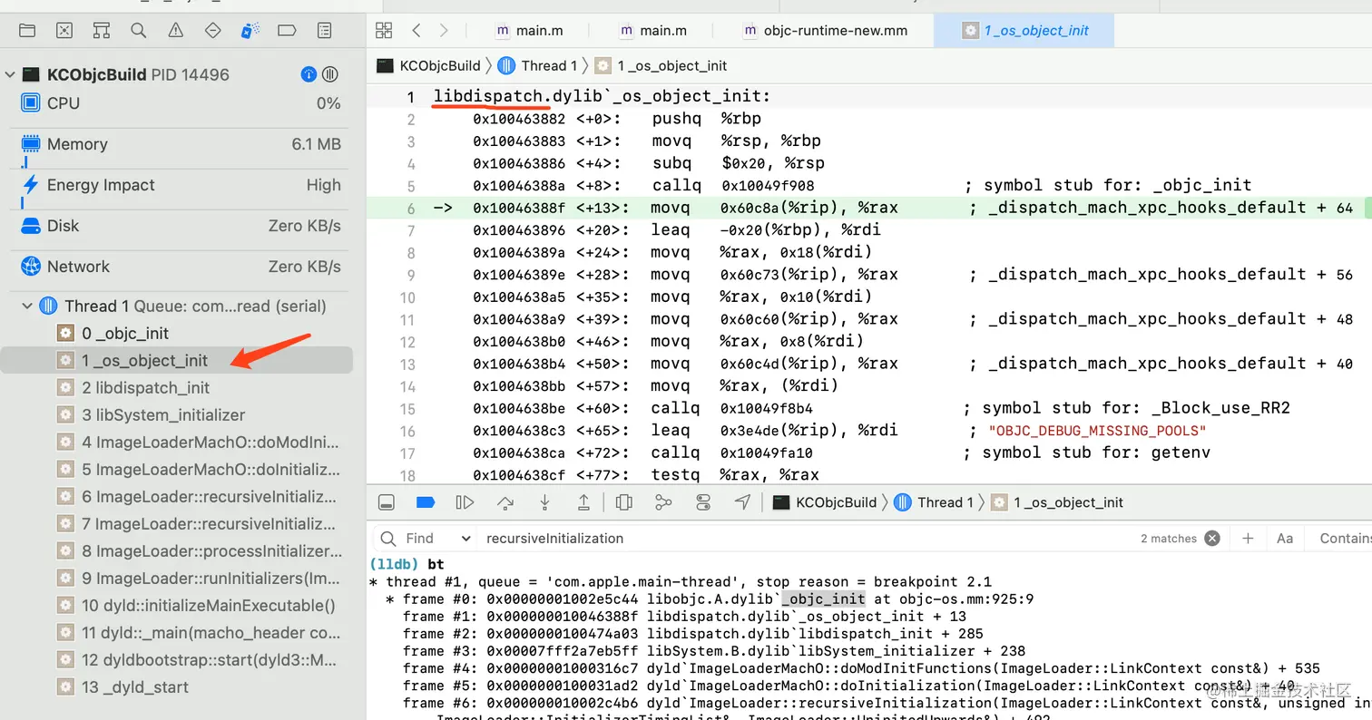Hide the debug area with the panel icon
Screen dimensions: 1372x720
(x=387, y=502)
